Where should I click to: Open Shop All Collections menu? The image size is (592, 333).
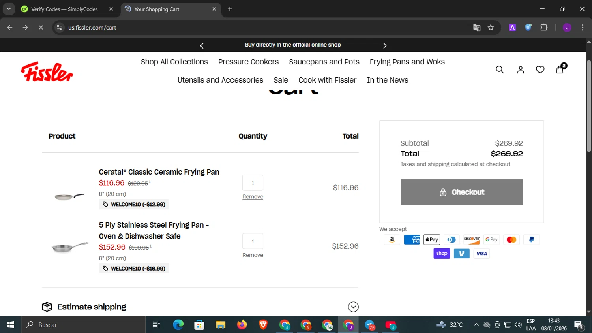174,62
